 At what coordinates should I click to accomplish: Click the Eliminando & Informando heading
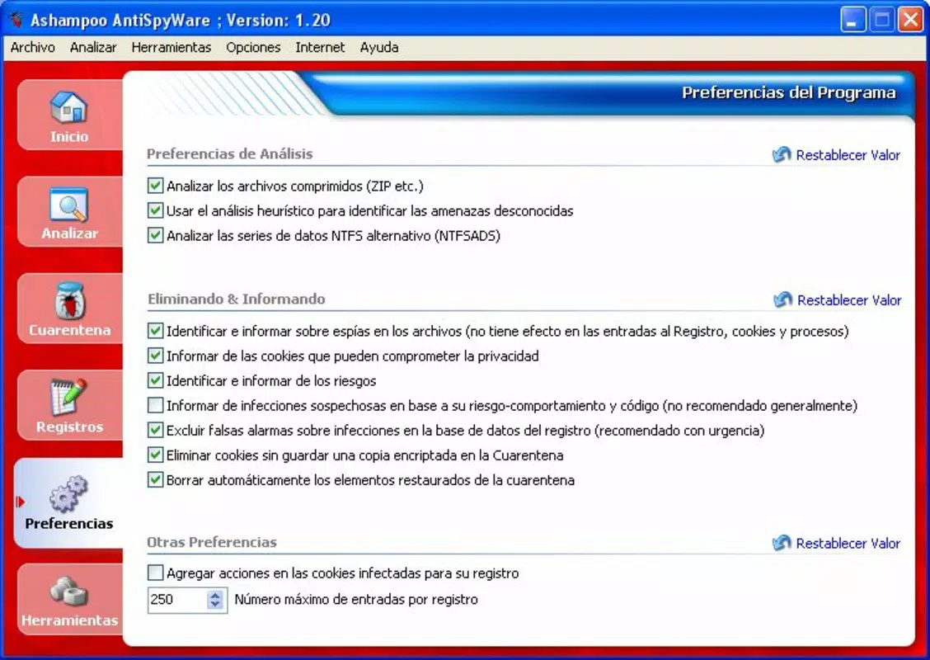[236, 299]
